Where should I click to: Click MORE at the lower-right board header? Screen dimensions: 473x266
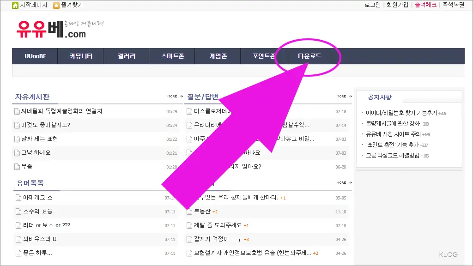click(x=344, y=182)
